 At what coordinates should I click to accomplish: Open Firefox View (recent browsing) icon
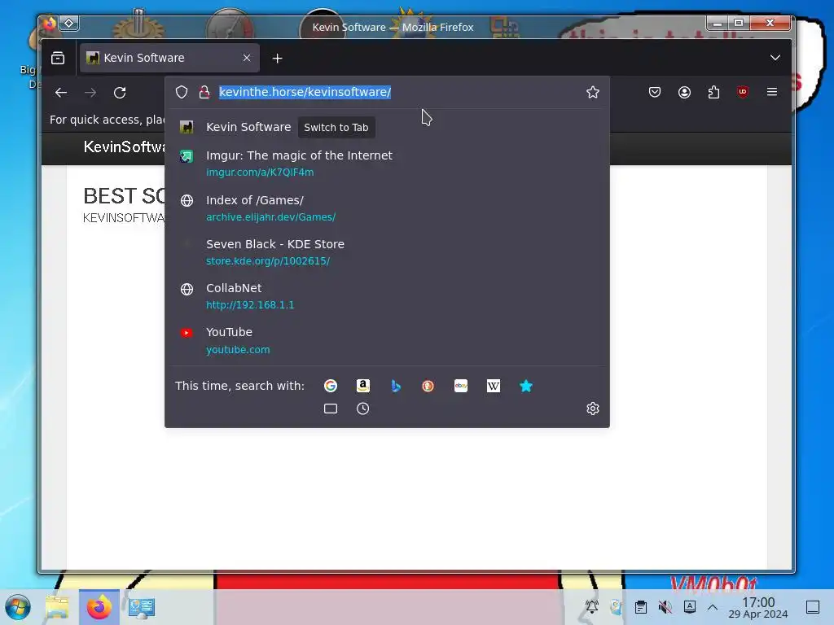58,58
